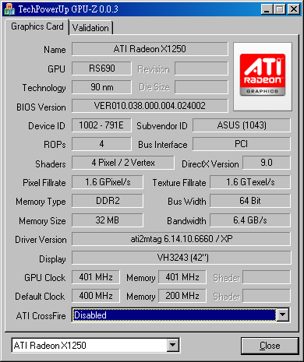
Task: Click the Name field showing ATI Radeon X1250
Action: click(x=150, y=49)
